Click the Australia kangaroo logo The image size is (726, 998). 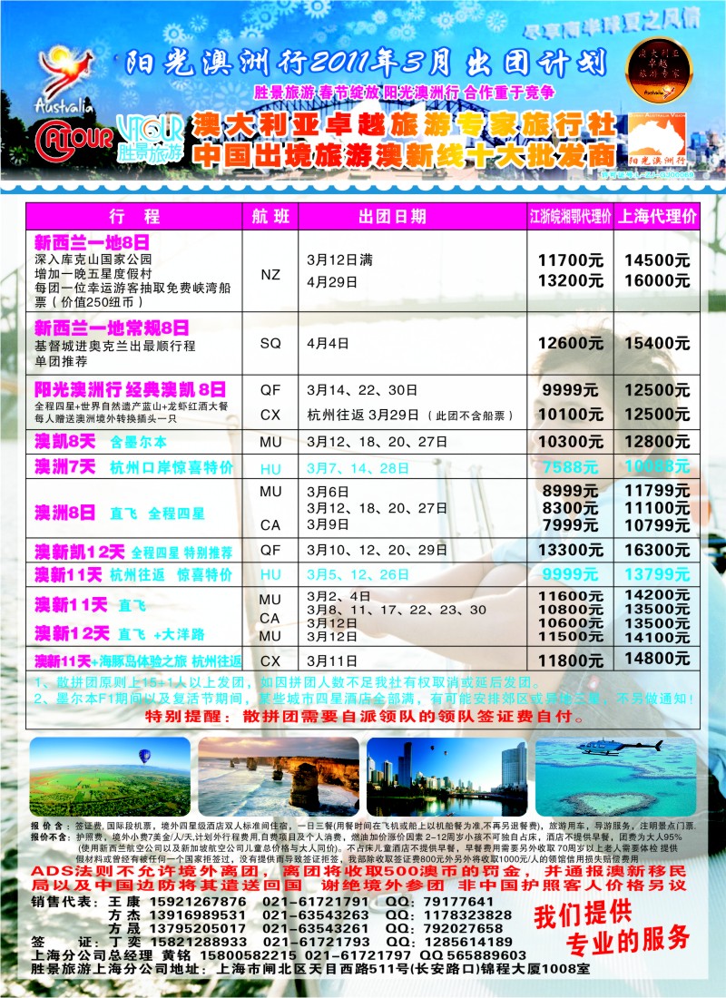tap(64, 80)
